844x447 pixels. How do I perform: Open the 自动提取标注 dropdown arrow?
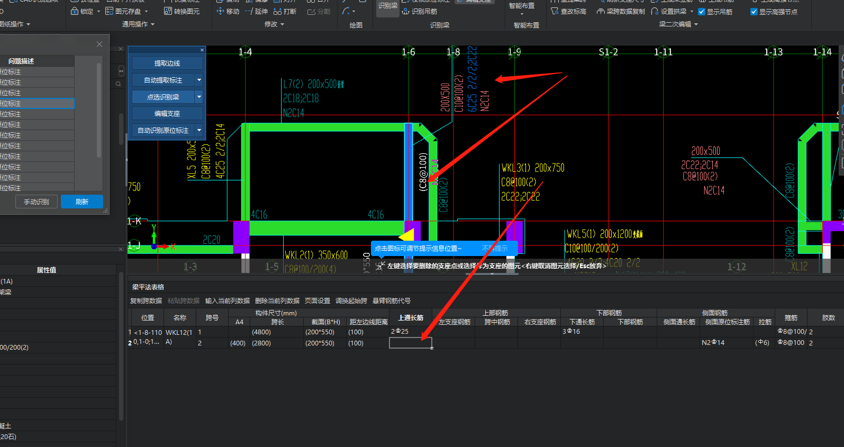coord(199,80)
